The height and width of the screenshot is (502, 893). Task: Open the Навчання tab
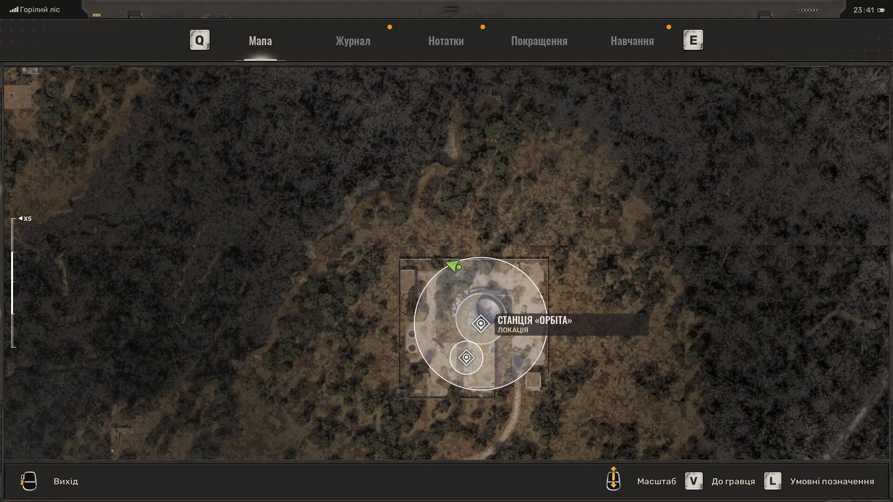(x=632, y=41)
